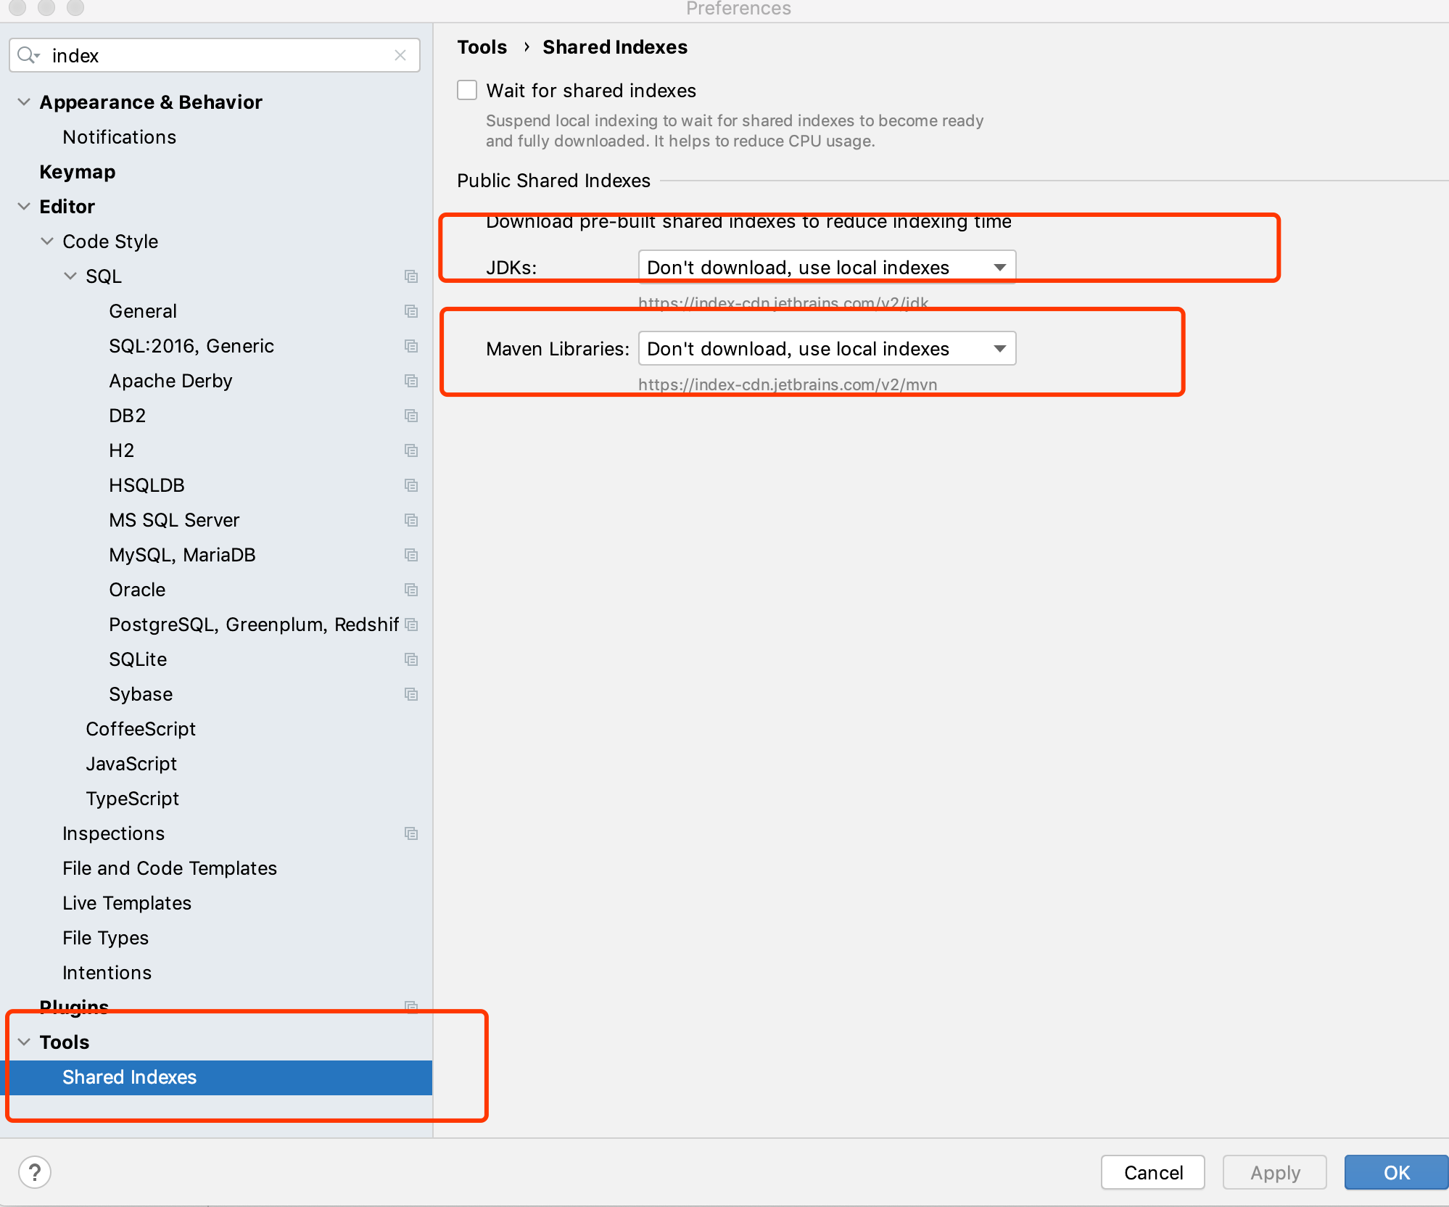Click project-level icon next to MS SQL Server
This screenshot has width=1449, height=1207.
tap(411, 520)
